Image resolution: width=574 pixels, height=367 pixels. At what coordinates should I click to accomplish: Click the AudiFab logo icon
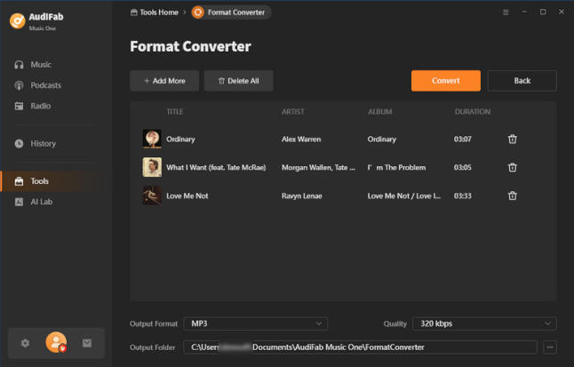tap(17, 20)
